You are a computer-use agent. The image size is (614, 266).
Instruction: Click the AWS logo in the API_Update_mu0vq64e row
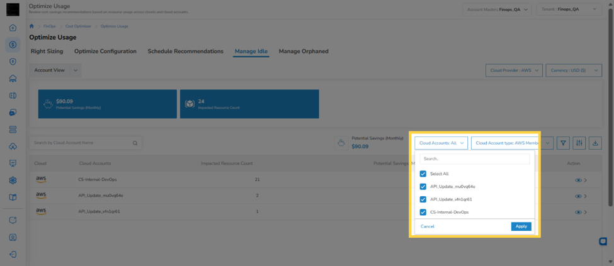pos(41,195)
